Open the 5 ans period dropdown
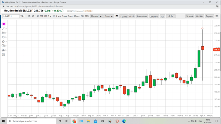Image resolution: width=221 pixels, height=124 pixels. [x=109, y=16]
